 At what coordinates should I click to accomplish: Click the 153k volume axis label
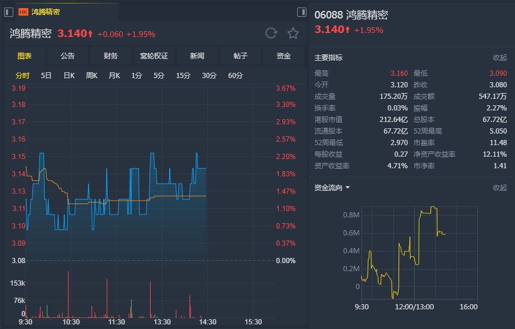coord(17,283)
